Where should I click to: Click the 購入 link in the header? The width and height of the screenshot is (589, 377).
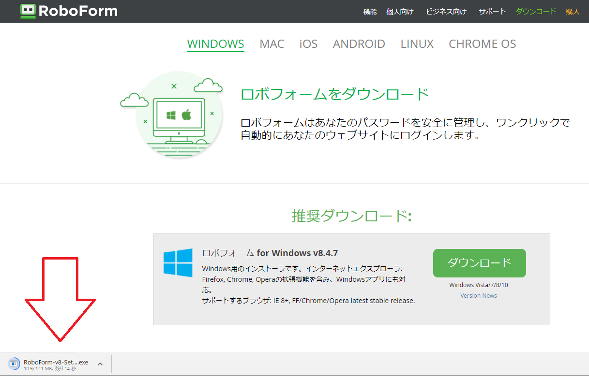coord(573,12)
